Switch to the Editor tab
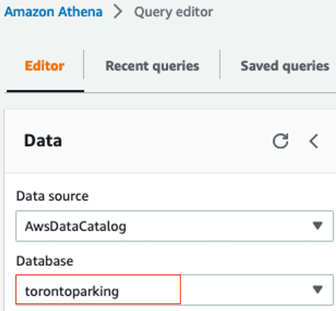Screen dimensions: 336x311 click(x=45, y=66)
